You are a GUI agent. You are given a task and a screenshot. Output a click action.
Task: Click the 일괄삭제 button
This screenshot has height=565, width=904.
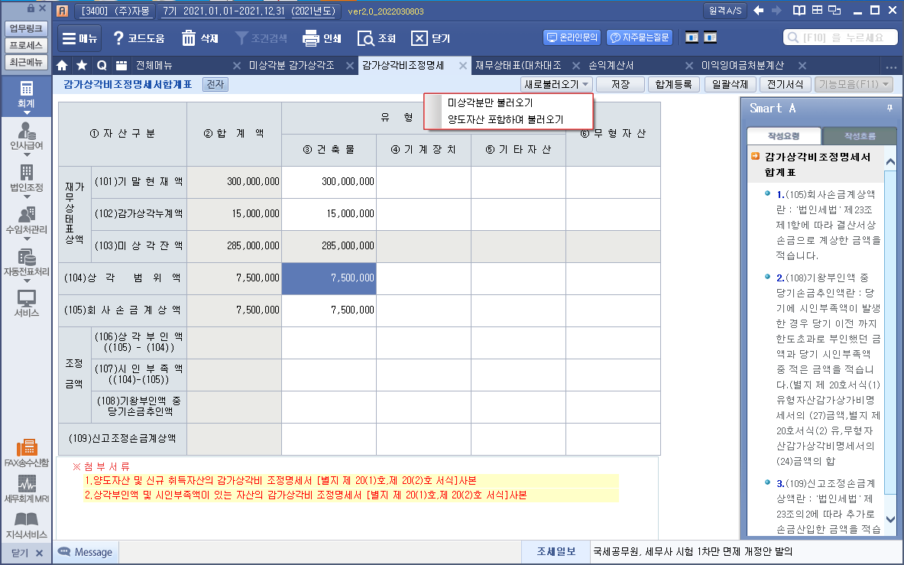tap(730, 84)
